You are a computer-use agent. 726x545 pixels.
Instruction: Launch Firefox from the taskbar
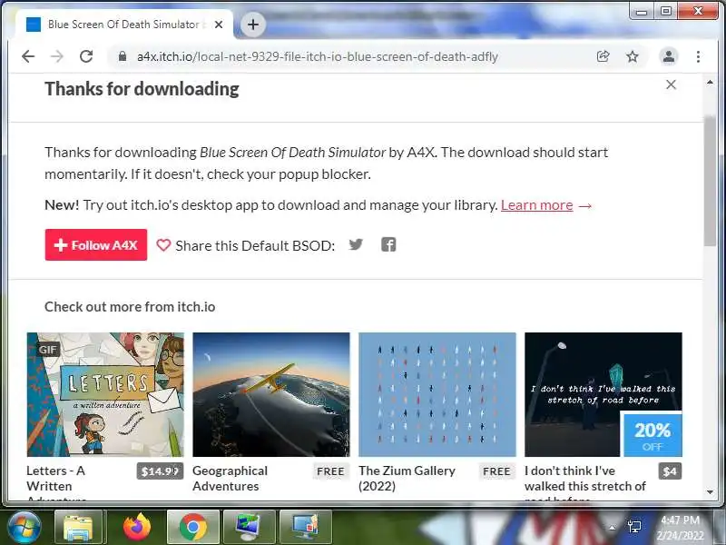coord(137,528)
